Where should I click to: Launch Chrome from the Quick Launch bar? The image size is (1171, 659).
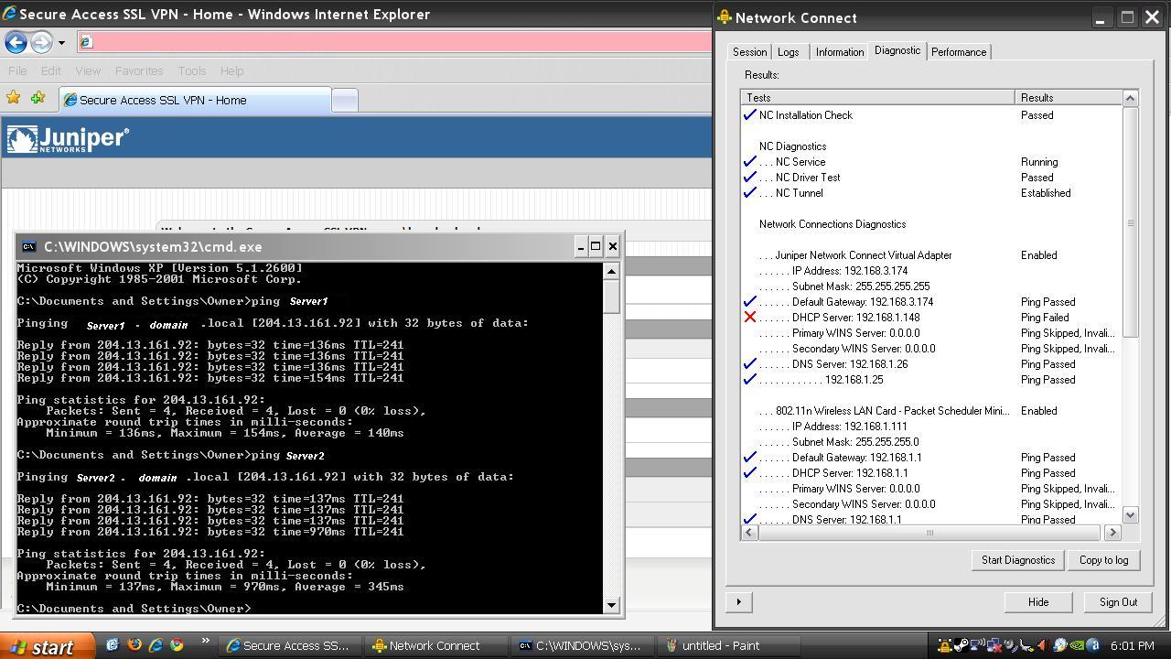tap(177, 645)
